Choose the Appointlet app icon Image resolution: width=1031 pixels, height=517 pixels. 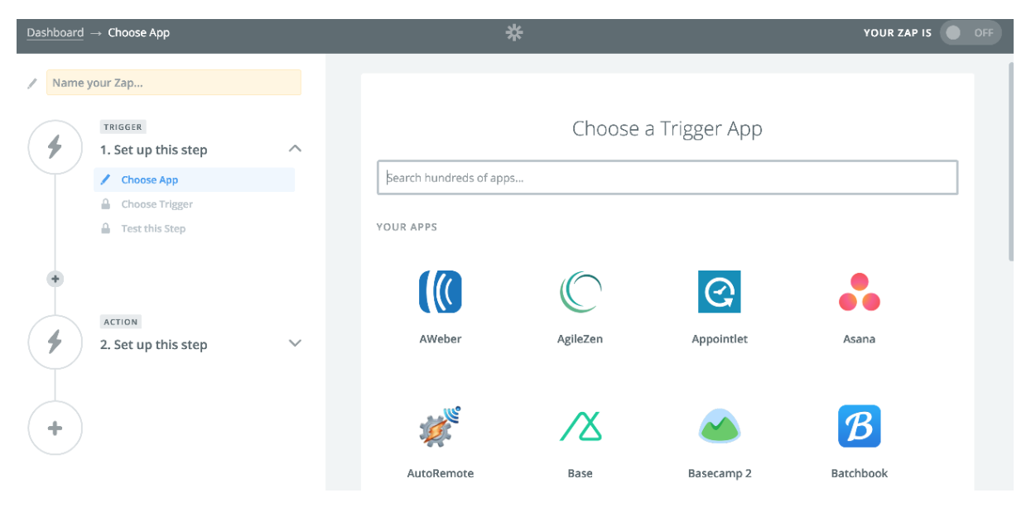tap(719, 291)
